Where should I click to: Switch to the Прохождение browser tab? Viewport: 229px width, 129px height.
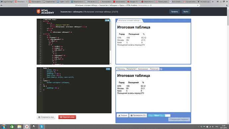point(35,2)
